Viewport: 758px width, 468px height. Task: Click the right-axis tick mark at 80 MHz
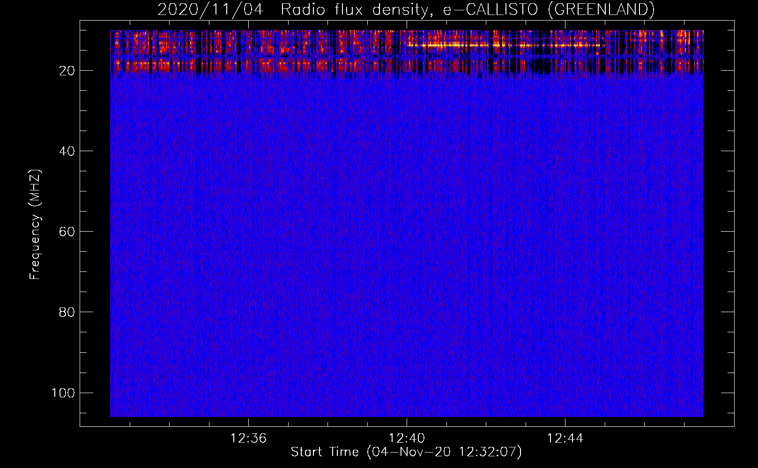[x=728, y=312]
